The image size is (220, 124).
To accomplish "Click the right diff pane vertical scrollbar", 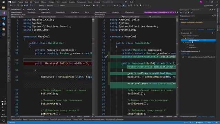I will (x=177, y=66).
